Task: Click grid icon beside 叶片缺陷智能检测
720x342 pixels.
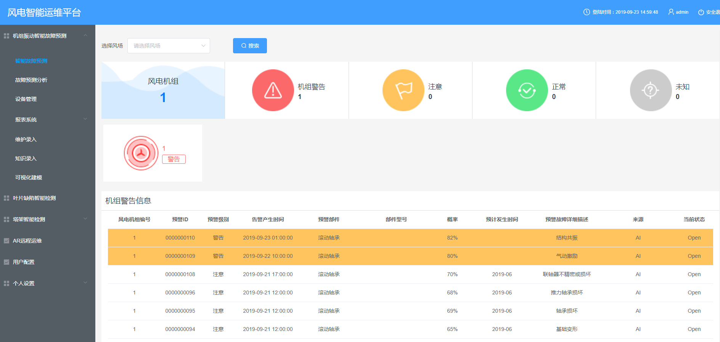Action: point(6,198)
